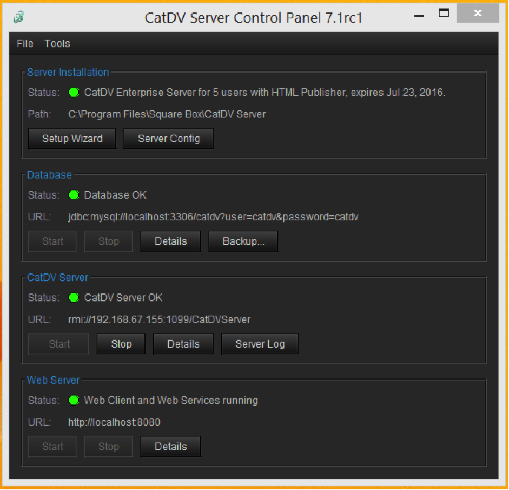This screenshot has height=490, width=509.
Task: Click the jdbc:mysql database URL text
Action: [x=213, y=217]
